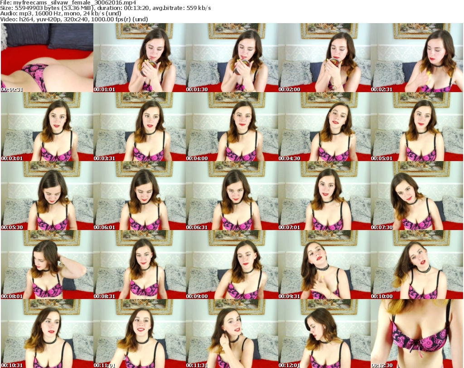Viewport: 464px width, 368px height.
Task: Select the thumbnail at 00:08:01
Action: coord(47,265)
